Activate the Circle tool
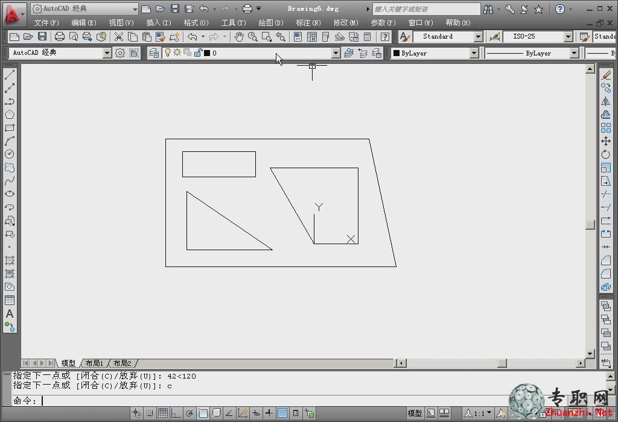This screenshot has height=422, width=618. click(10, 154)
